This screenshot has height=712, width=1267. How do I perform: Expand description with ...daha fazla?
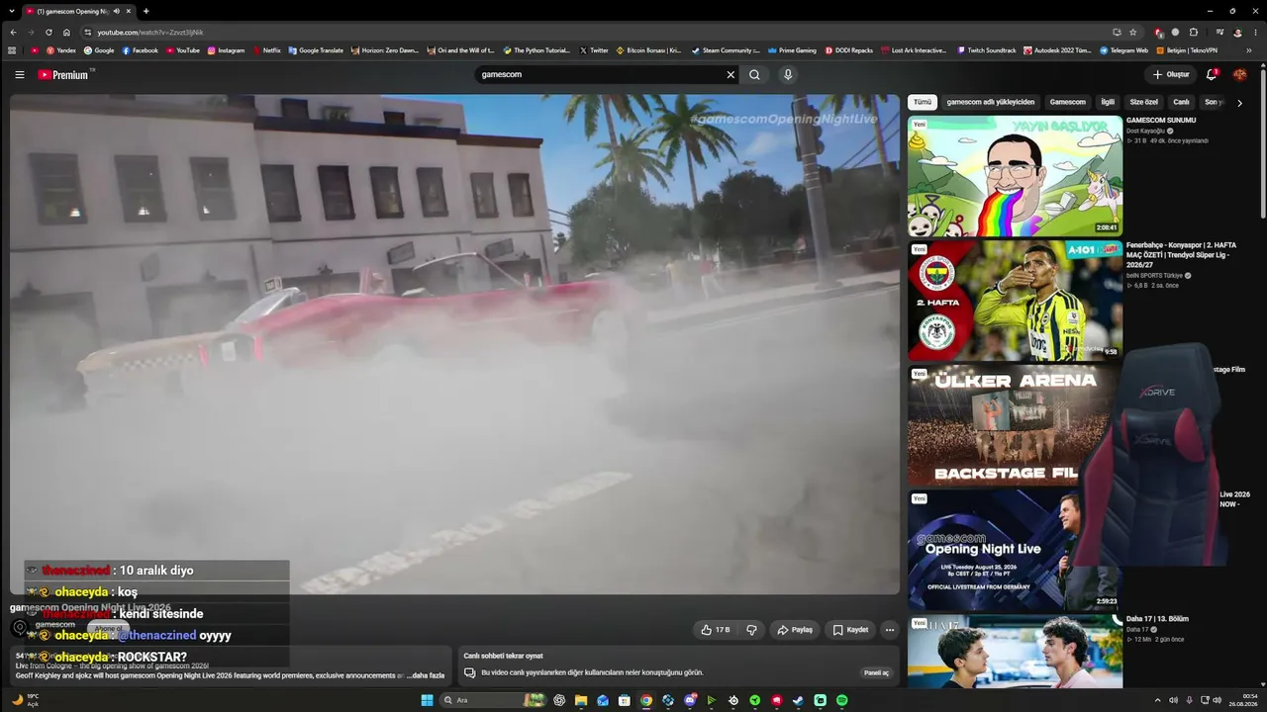click(426, 675)
